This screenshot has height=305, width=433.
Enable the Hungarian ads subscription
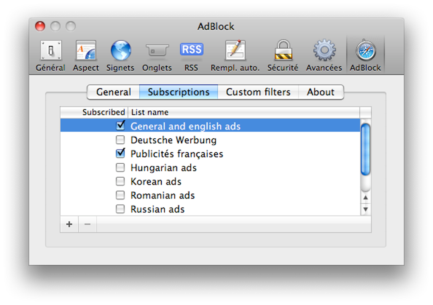click(x=120, y=168)
